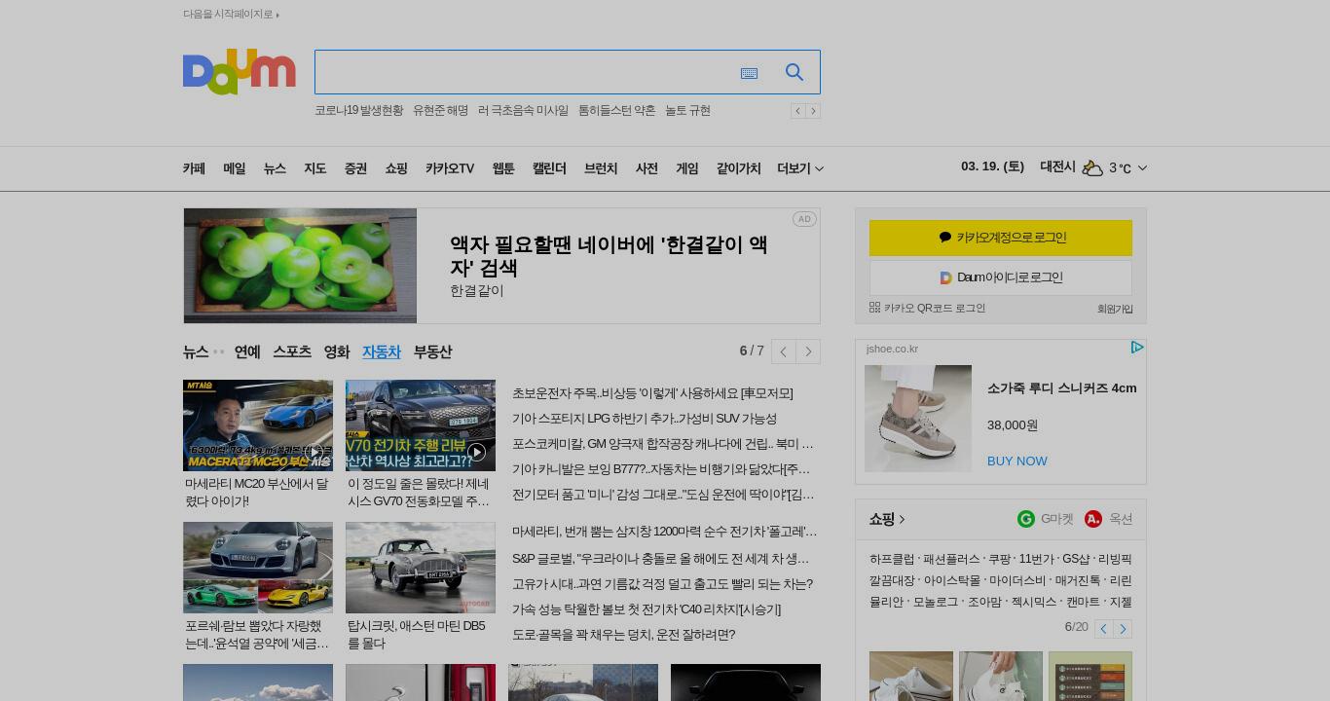This screenshot has width=1330, height=701.
Task: Click the 카카오 QR코드 로그인 link
Action: tap(927, 308)
